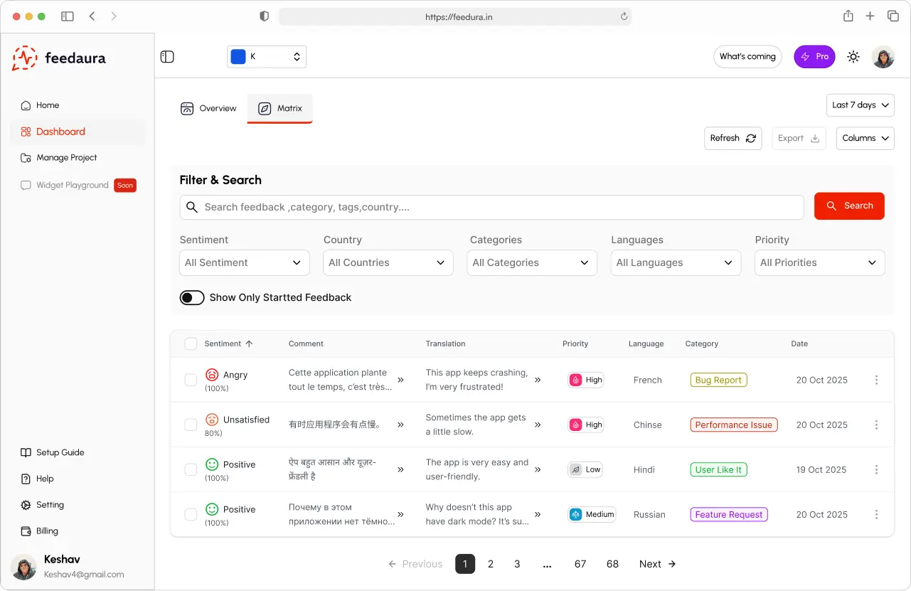Viewport: 911px width, 591px height.
Task: Open the Columns dropdown
Action: [865, 138]
